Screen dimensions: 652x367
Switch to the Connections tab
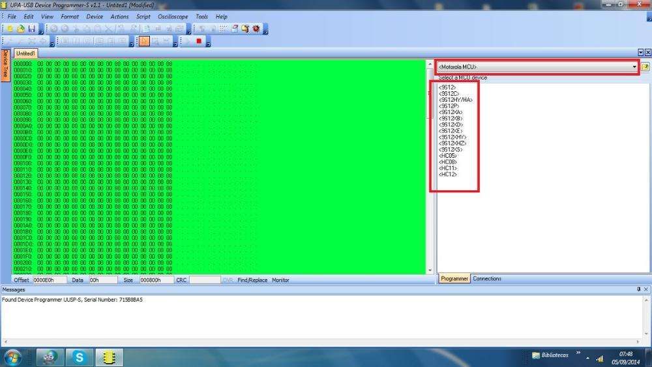pyautogui.click(x=487, y=278)
